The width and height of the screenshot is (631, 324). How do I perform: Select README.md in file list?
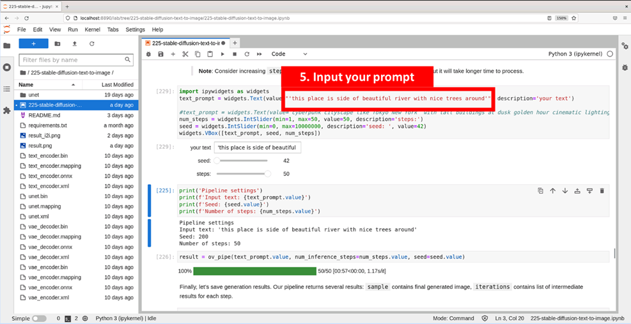[77, 115]
